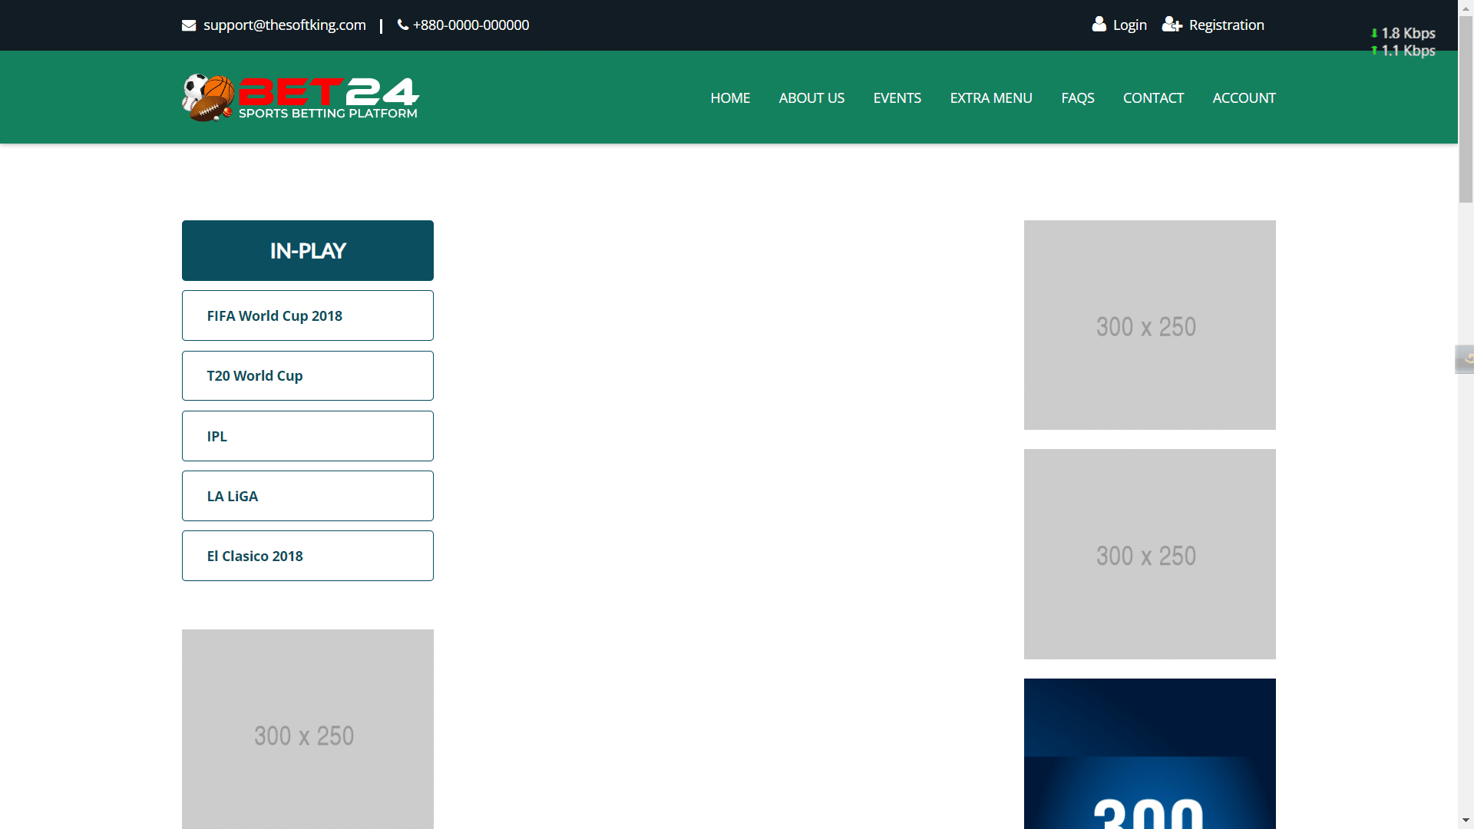Image resolution: width=1474 pixels, height=829 pixels.
Task: Open the HOME menu item
Action: point(730,98)
